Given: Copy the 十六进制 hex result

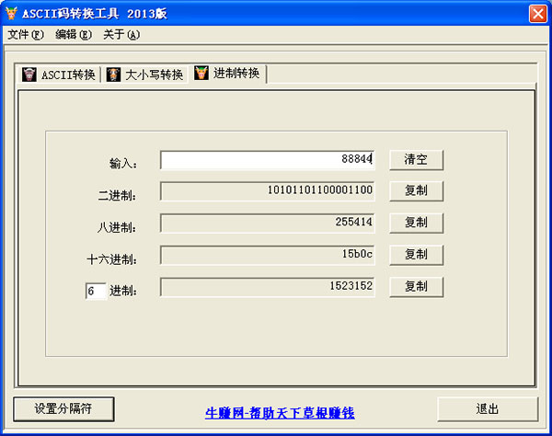Looking at the screenshot, I should pos(416,255).
